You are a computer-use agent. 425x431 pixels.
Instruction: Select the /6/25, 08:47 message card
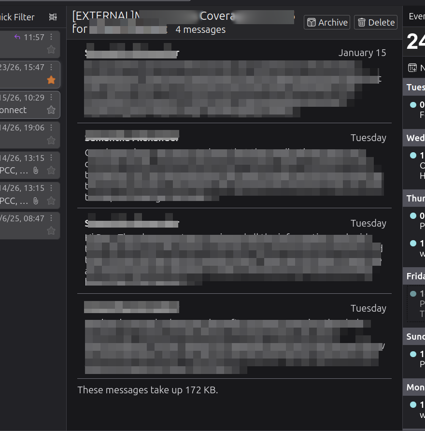point(29,225)
